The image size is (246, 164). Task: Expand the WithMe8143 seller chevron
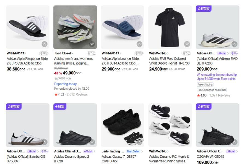point(26,53)
